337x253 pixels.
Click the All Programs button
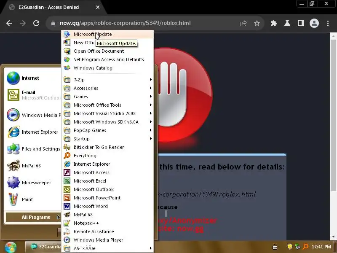click(x=33, y=217)
